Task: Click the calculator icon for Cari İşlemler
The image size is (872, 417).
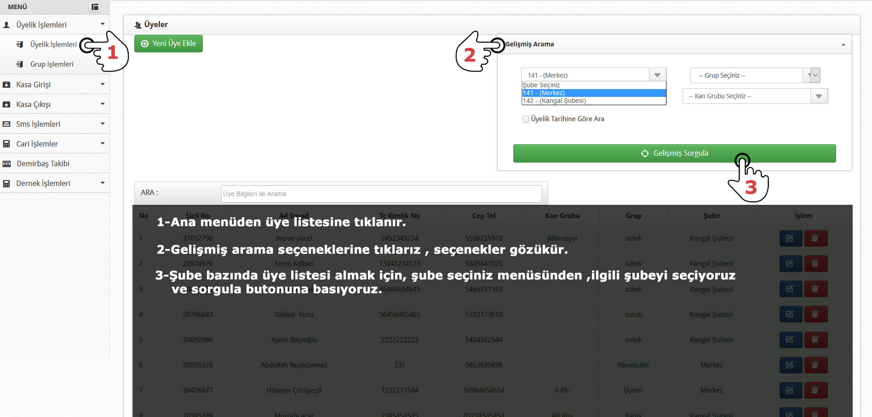Action: [x=6, y=144]
